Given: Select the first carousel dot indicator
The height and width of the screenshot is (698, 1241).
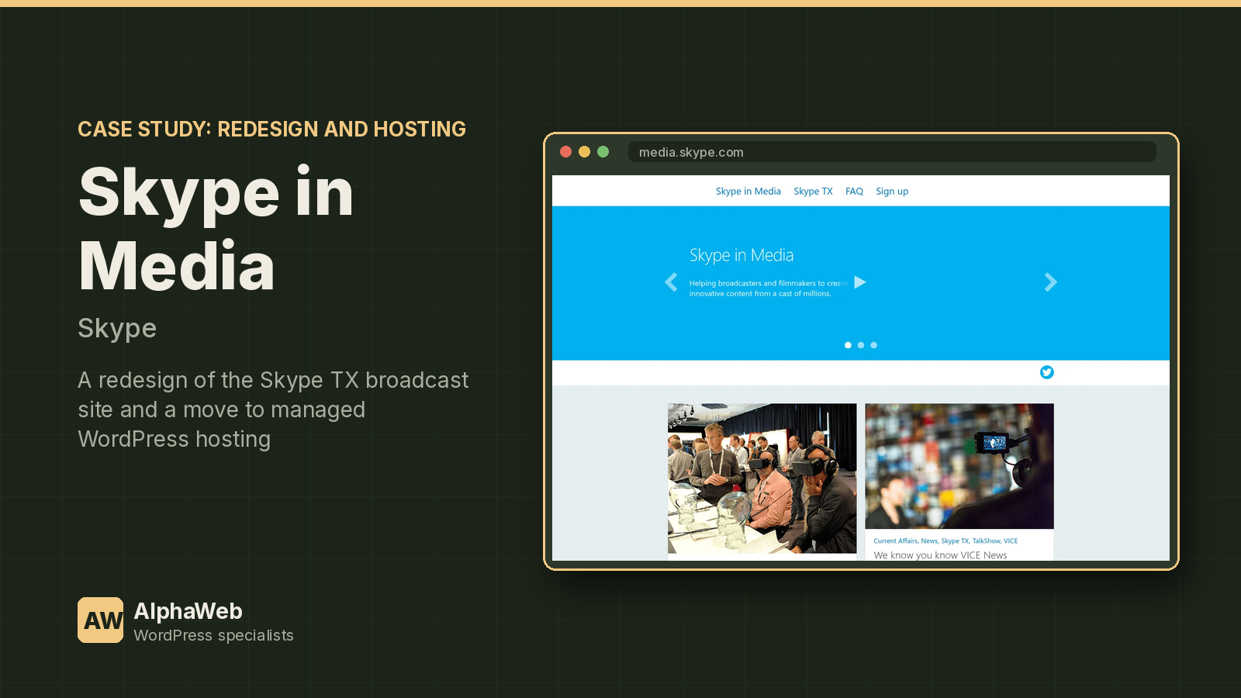Looking at the screenshot, I should point(848,345).
